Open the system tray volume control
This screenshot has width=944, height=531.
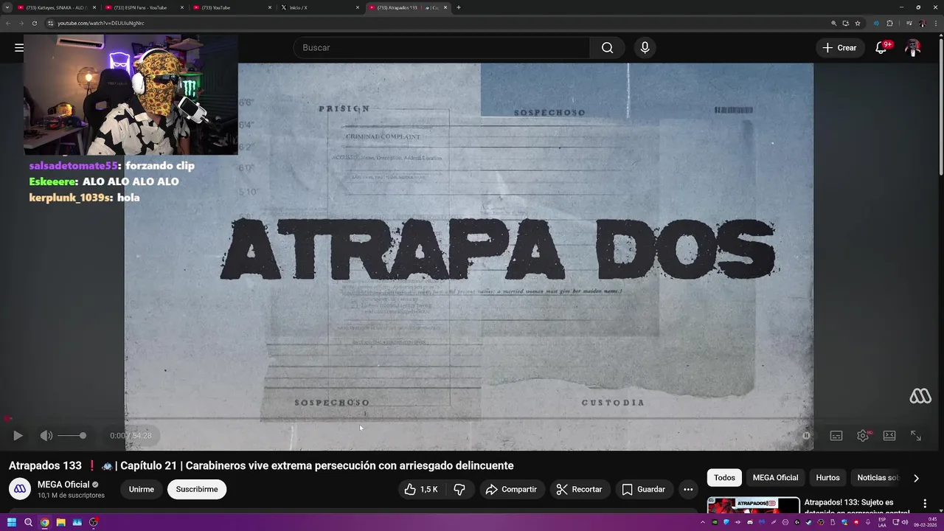coord(904,522)
